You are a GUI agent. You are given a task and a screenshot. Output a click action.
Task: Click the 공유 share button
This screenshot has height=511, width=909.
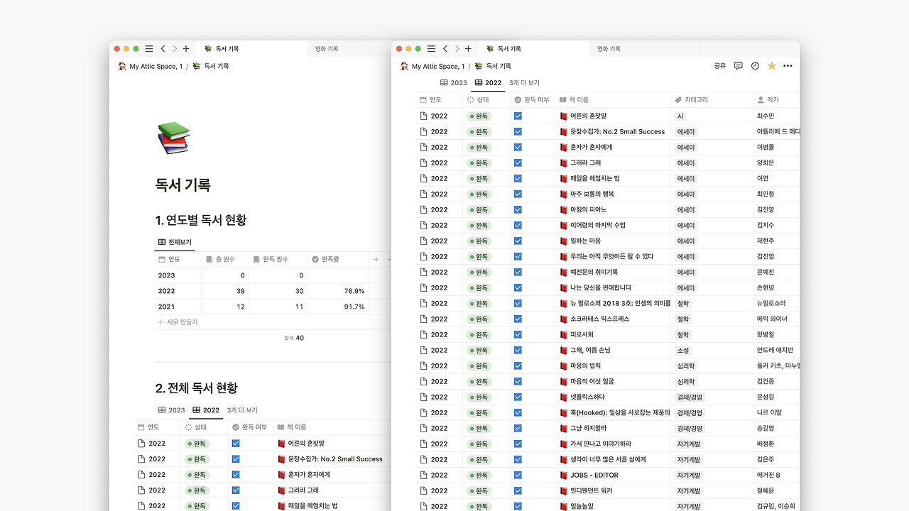(719, 65)
